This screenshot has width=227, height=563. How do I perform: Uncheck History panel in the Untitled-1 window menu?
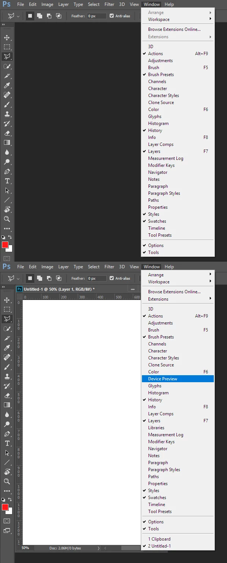(178, 400)
